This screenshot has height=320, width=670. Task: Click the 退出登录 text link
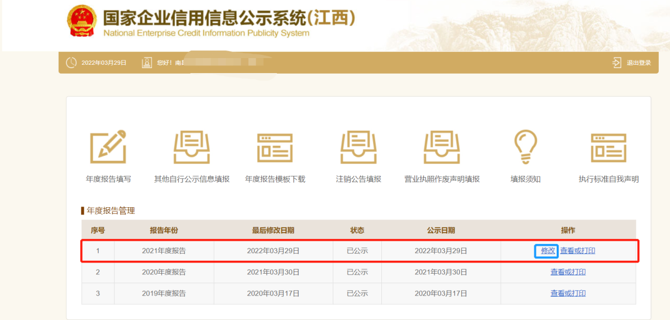639,63
